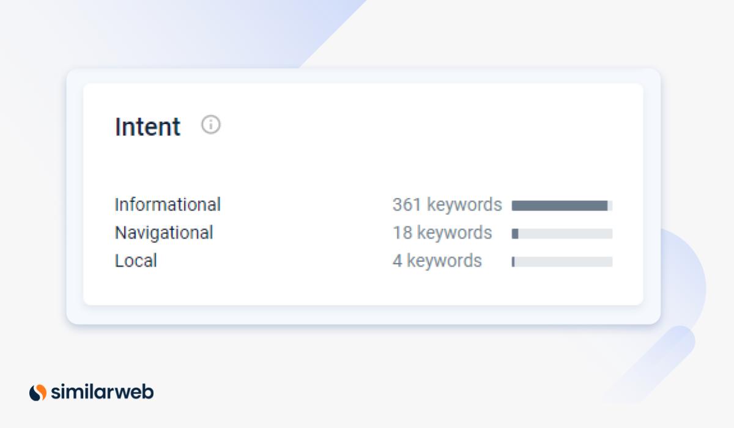The height and width of the screenshot is (428, 734).
Task: Open the 4 keywords link
Action: click(x=437, y=261)
